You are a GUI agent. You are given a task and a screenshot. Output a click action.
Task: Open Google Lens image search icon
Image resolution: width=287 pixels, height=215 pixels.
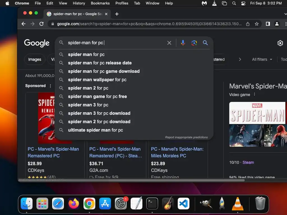click(x=194, y=43)
